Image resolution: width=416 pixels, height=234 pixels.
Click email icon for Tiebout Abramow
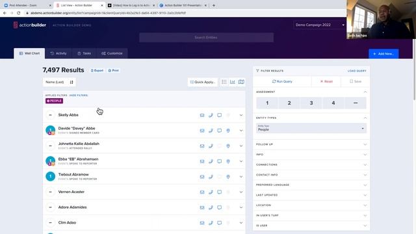[x=202, y=177]
